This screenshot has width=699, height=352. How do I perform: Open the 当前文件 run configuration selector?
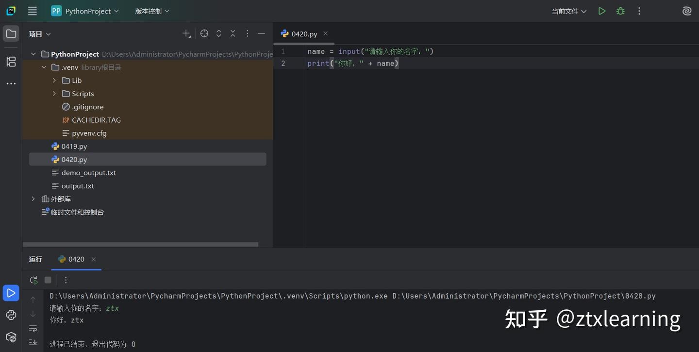(x=568, y=11)
